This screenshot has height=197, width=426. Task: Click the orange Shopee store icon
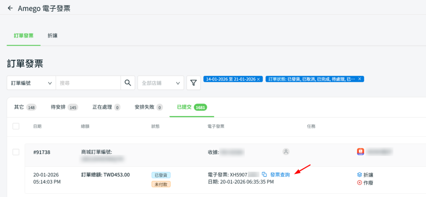(x=361, y=152)
